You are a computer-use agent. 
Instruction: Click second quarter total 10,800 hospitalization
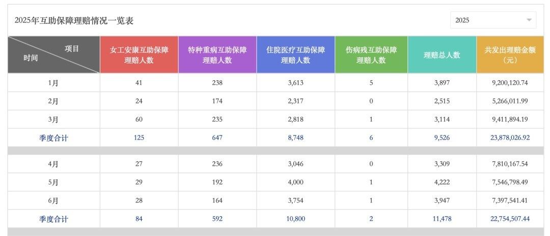click(x=295, y=219)
